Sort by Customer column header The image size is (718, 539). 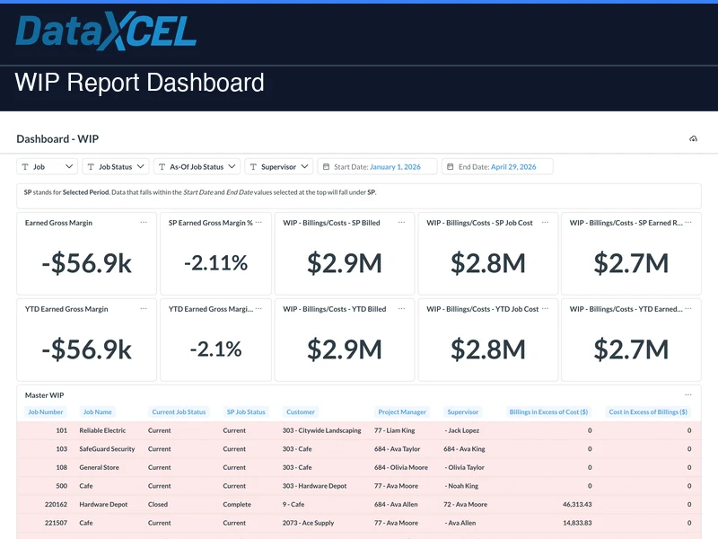tap(301, 412)
